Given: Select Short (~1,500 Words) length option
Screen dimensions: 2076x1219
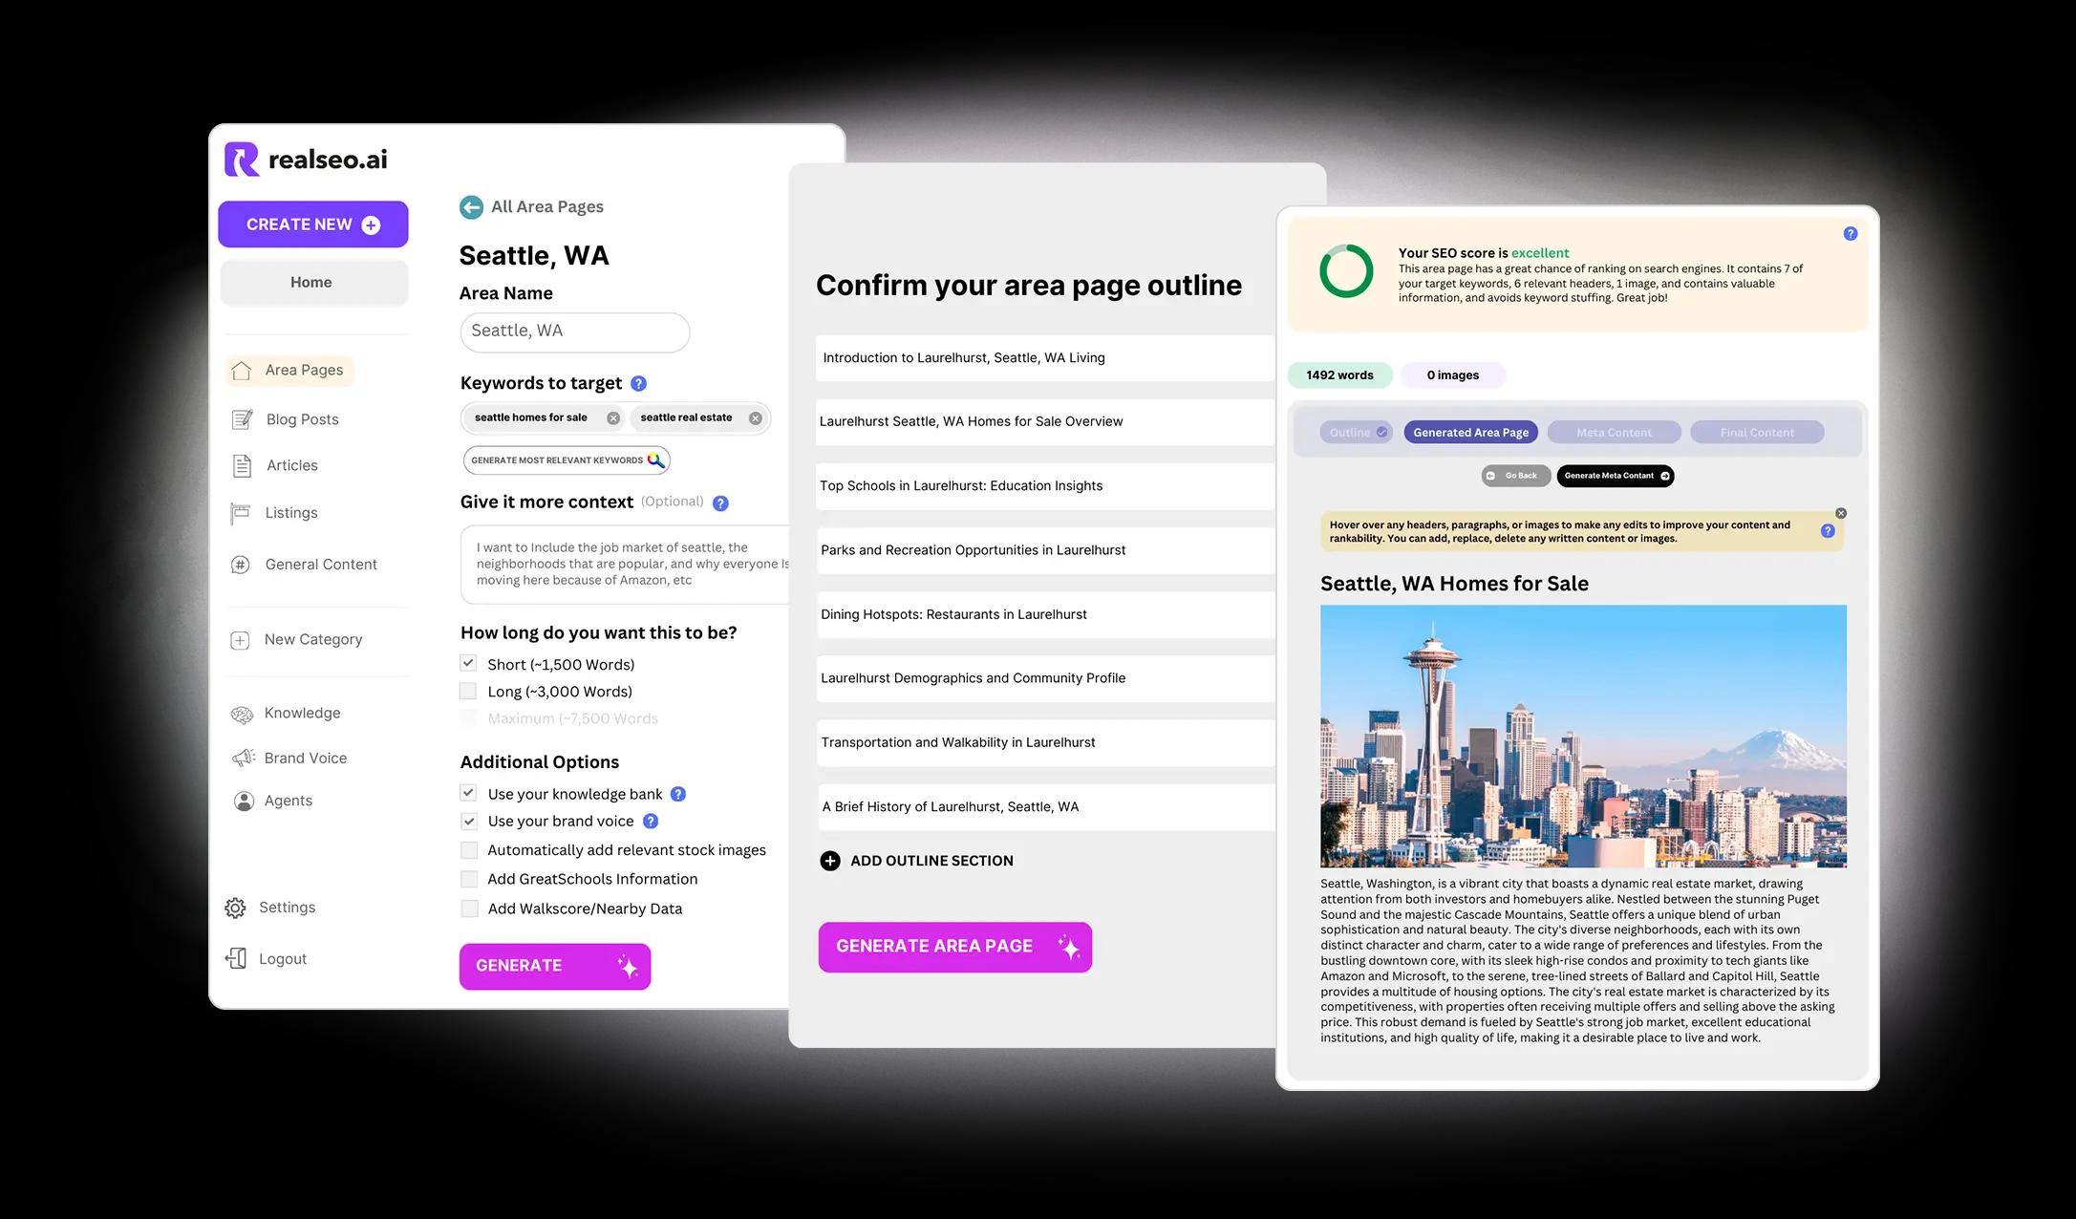Looking at the screenshot, I should (x=467, y=662).
